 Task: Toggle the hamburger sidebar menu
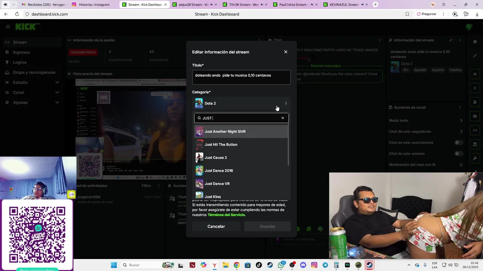8,27
